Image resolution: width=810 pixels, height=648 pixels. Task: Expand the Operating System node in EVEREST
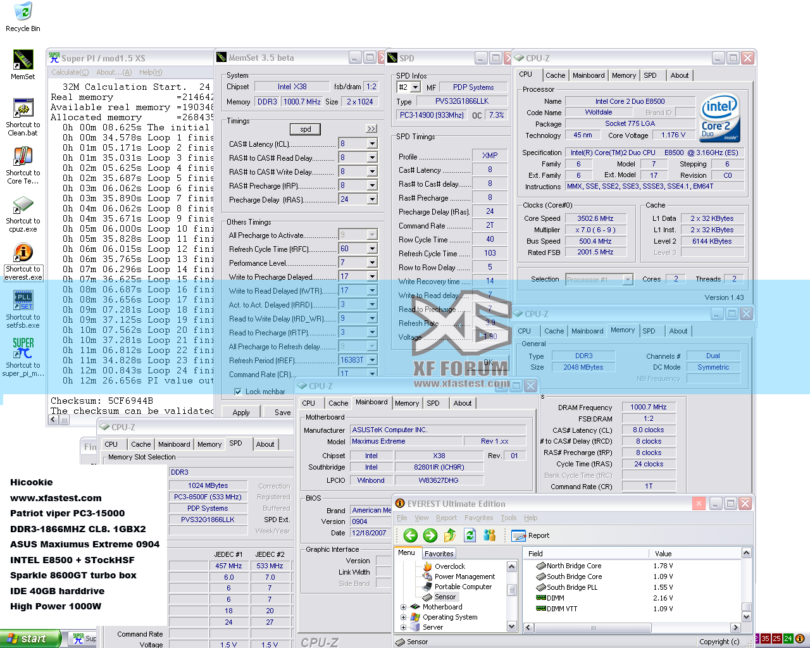tap(403, 618)
